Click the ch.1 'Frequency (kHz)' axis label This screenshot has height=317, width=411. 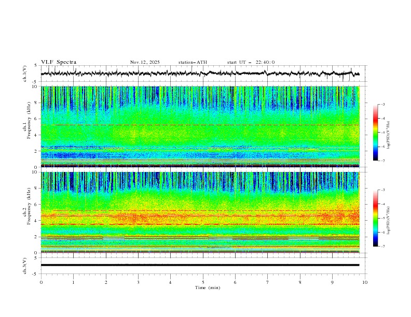point(29,120)
